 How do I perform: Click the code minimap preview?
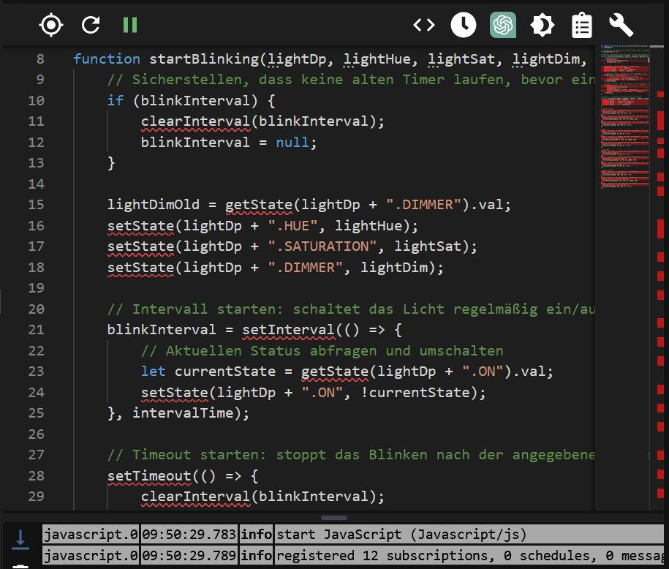coord(627,110)
